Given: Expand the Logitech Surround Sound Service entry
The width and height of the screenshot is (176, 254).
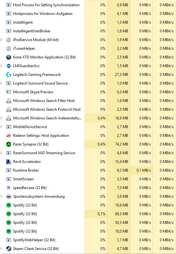Looking at the screenshot, I should (x=1, y=83).
